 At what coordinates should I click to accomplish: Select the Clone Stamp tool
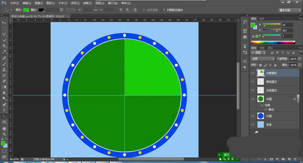pos(4,70)
